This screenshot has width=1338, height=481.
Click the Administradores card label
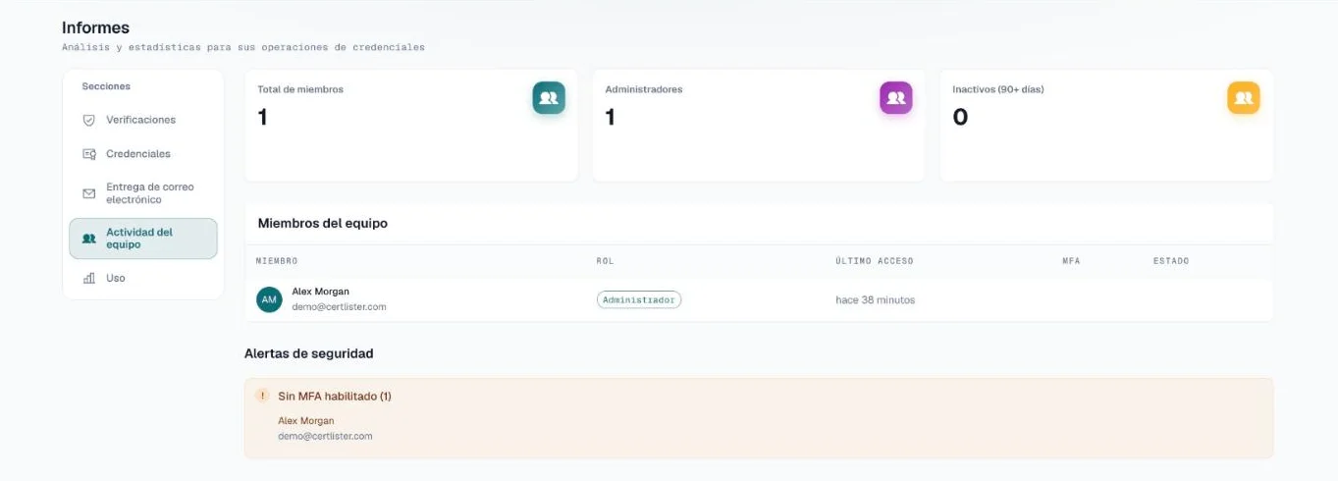coord(644,89)
